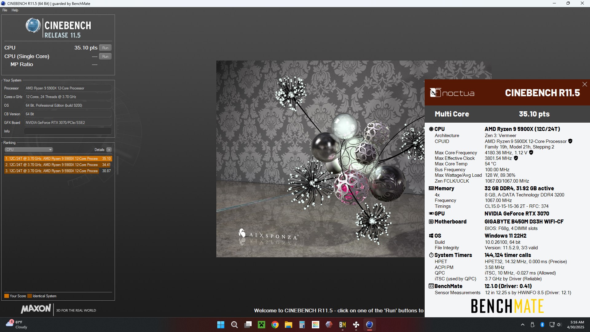The height and width of the screenshot is (332, 590).
Task: Click the Memory section icon
Action: (x=431, y=188)
